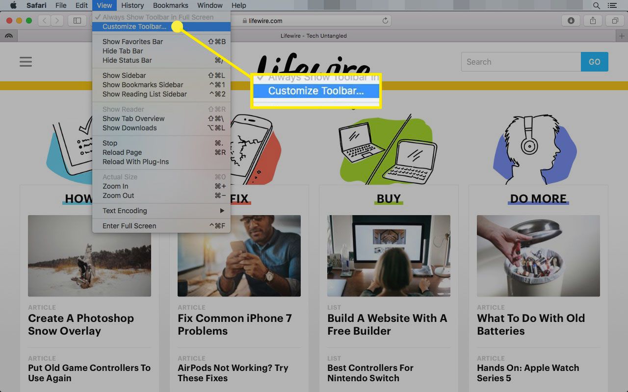Image resolution: width=628 pixels, height=392 pixels.
Task: Open Fix Common iPhone 7 Problems article
Action: pos(235,324)
